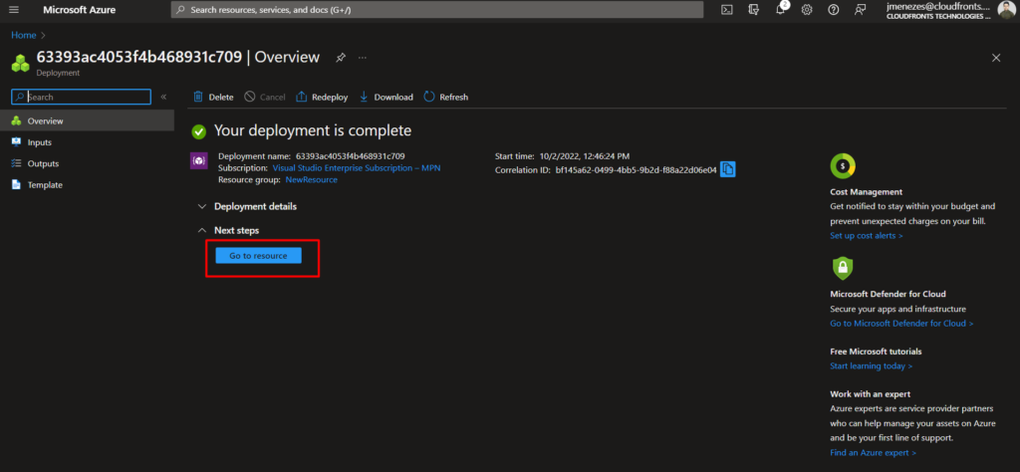The height and width of the screenshot is (472, 1020).
Task: Open Outputs in the left menu
Action: (88, 164)
